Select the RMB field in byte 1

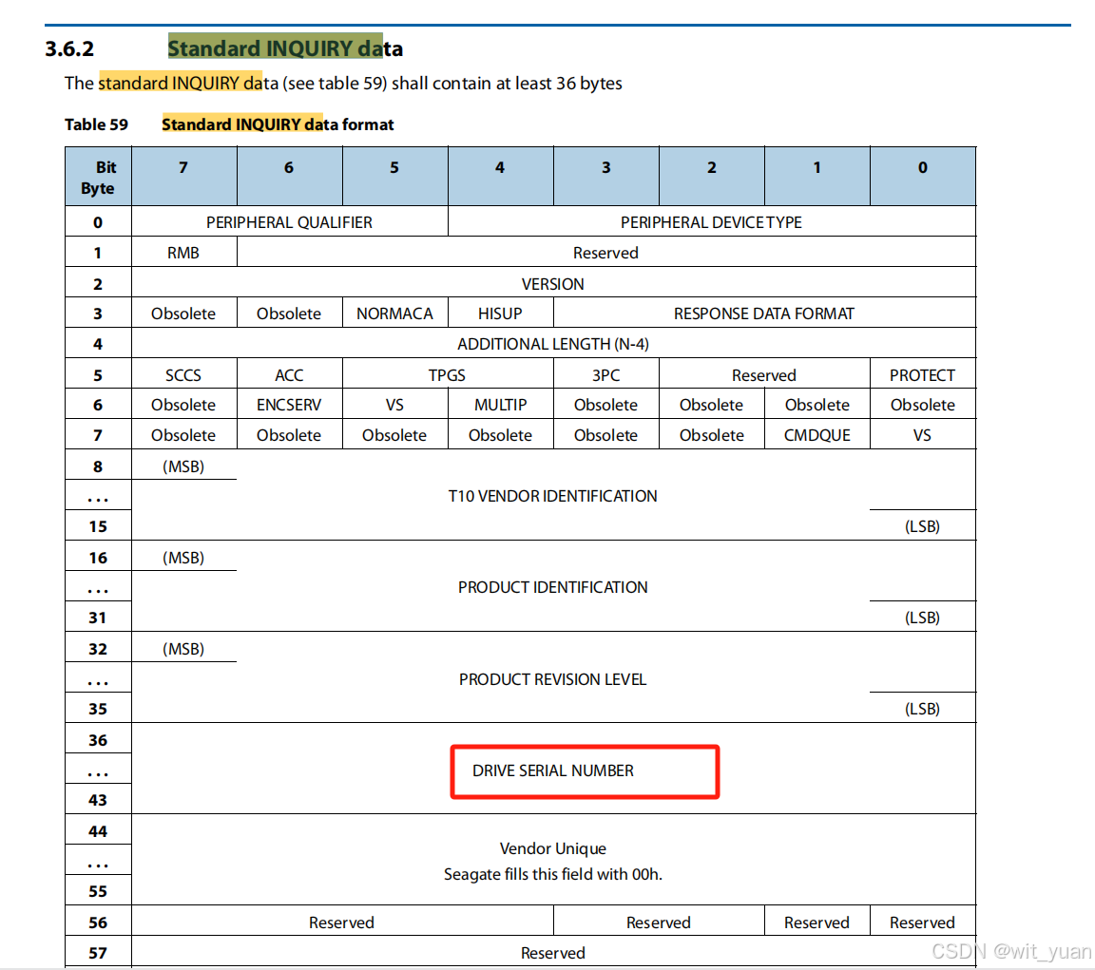tap(183, 252)
